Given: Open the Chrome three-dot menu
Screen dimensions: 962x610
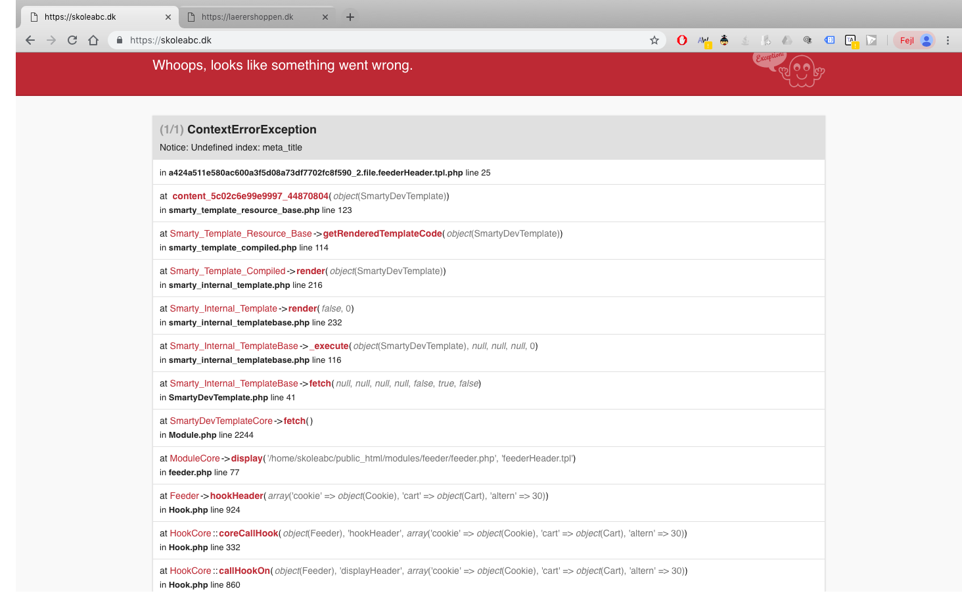Looking at the screenshot, I should (x=948, y=40).
